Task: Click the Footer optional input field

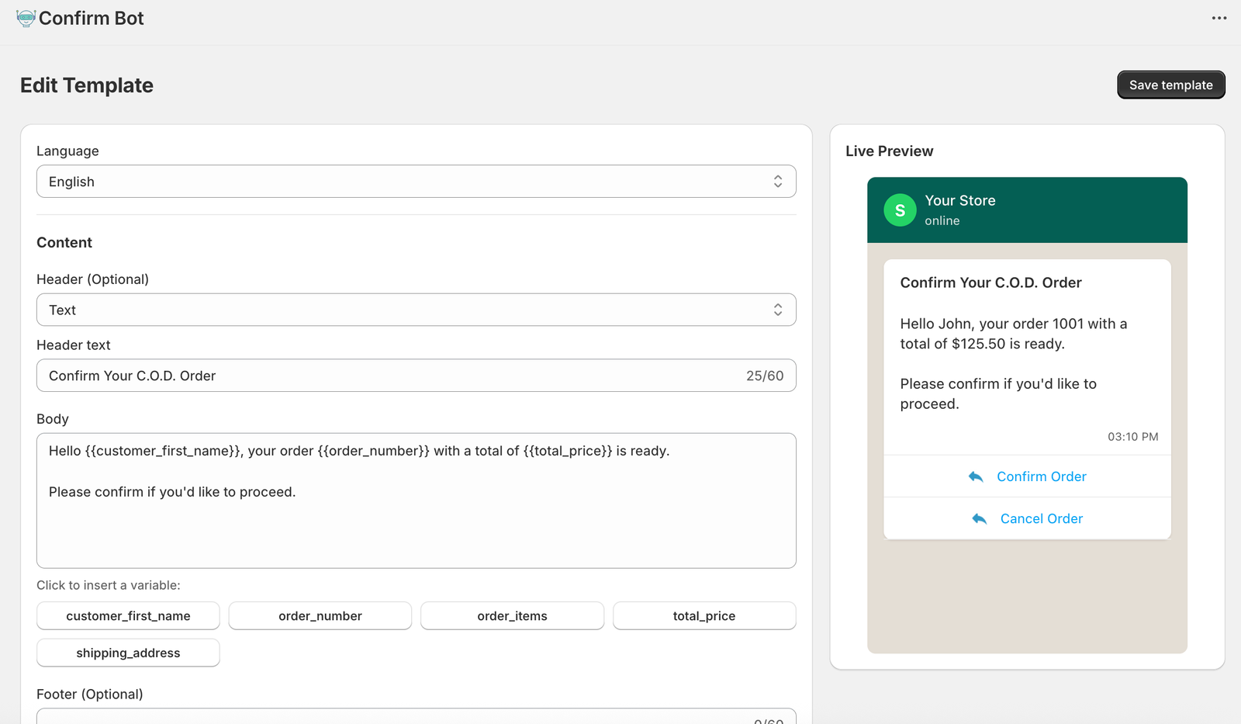Action: 388,716
